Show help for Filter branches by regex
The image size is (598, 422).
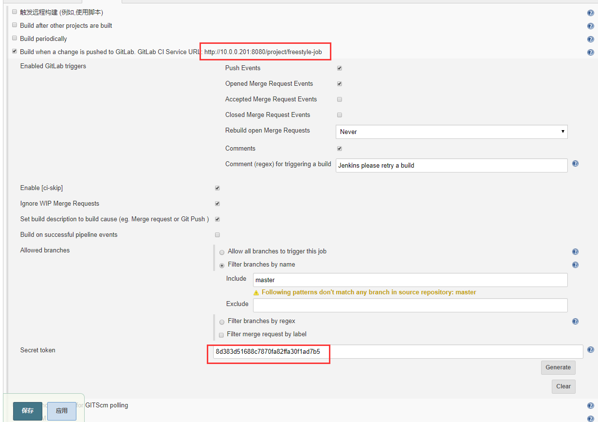[x=575, y=322]
